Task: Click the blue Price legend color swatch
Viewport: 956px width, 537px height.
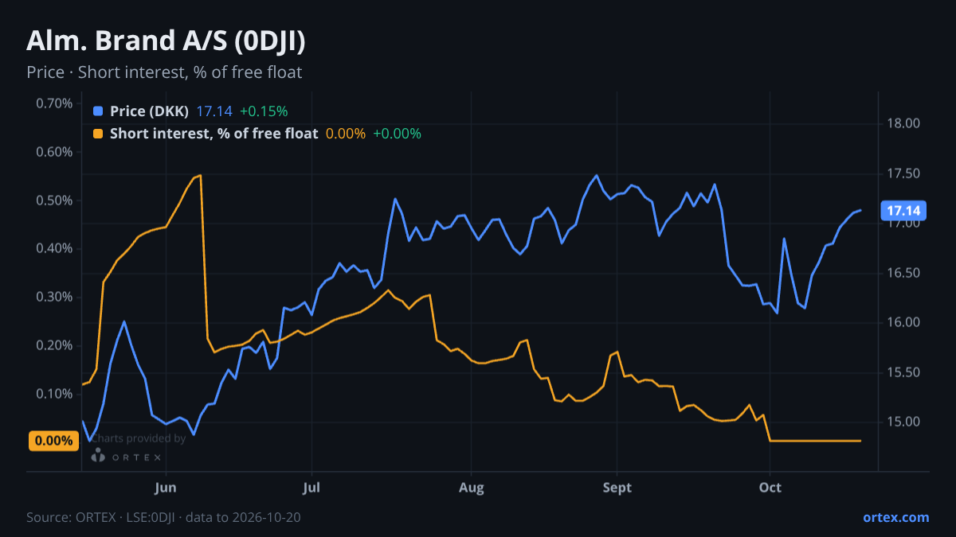Action: click(x=98, y=111)
